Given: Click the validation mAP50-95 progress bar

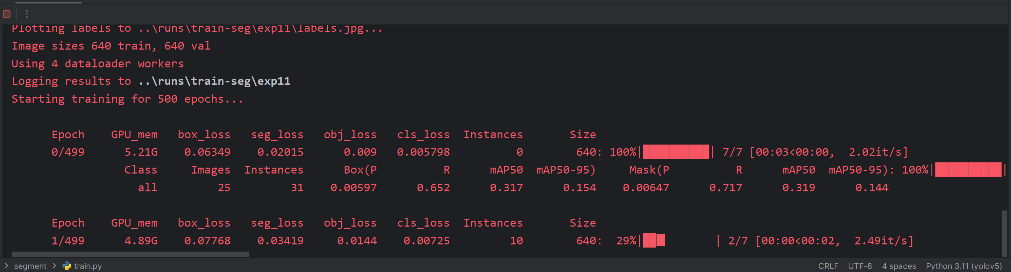Looking at the screenshot, I should coord(968,170).
